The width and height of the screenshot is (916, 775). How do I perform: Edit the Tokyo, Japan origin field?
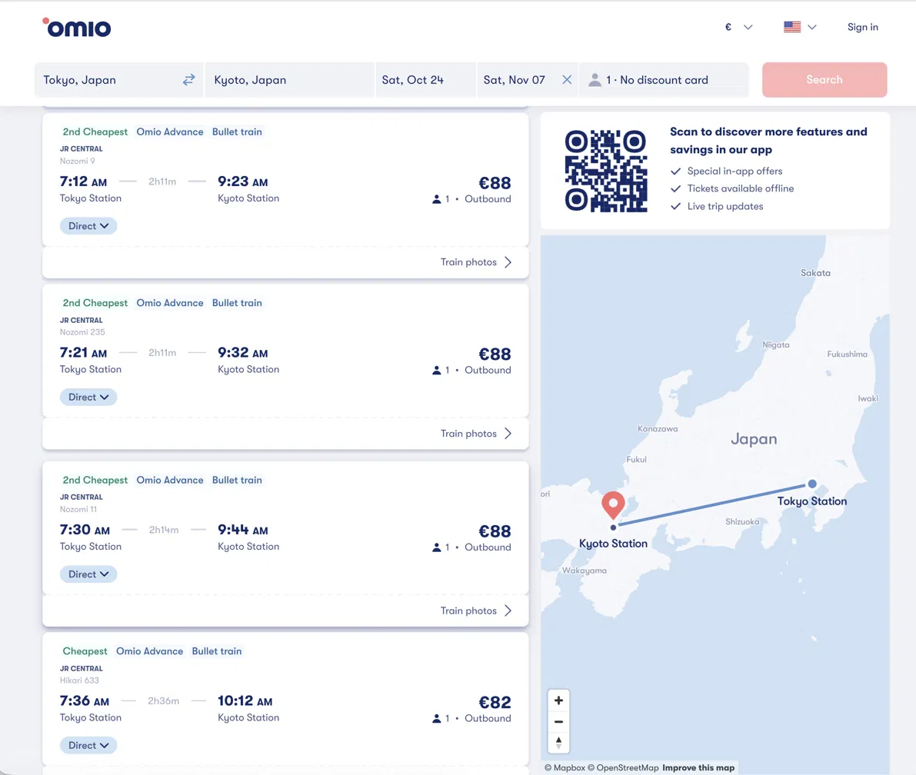pos(108,79)
